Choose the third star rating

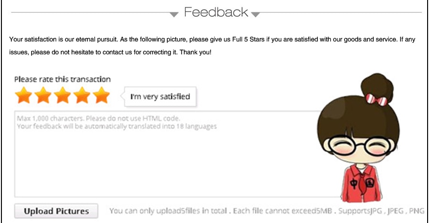[63, 95]
